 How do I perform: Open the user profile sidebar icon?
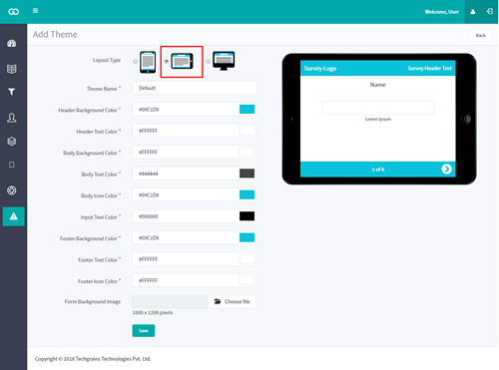point(12,118)
